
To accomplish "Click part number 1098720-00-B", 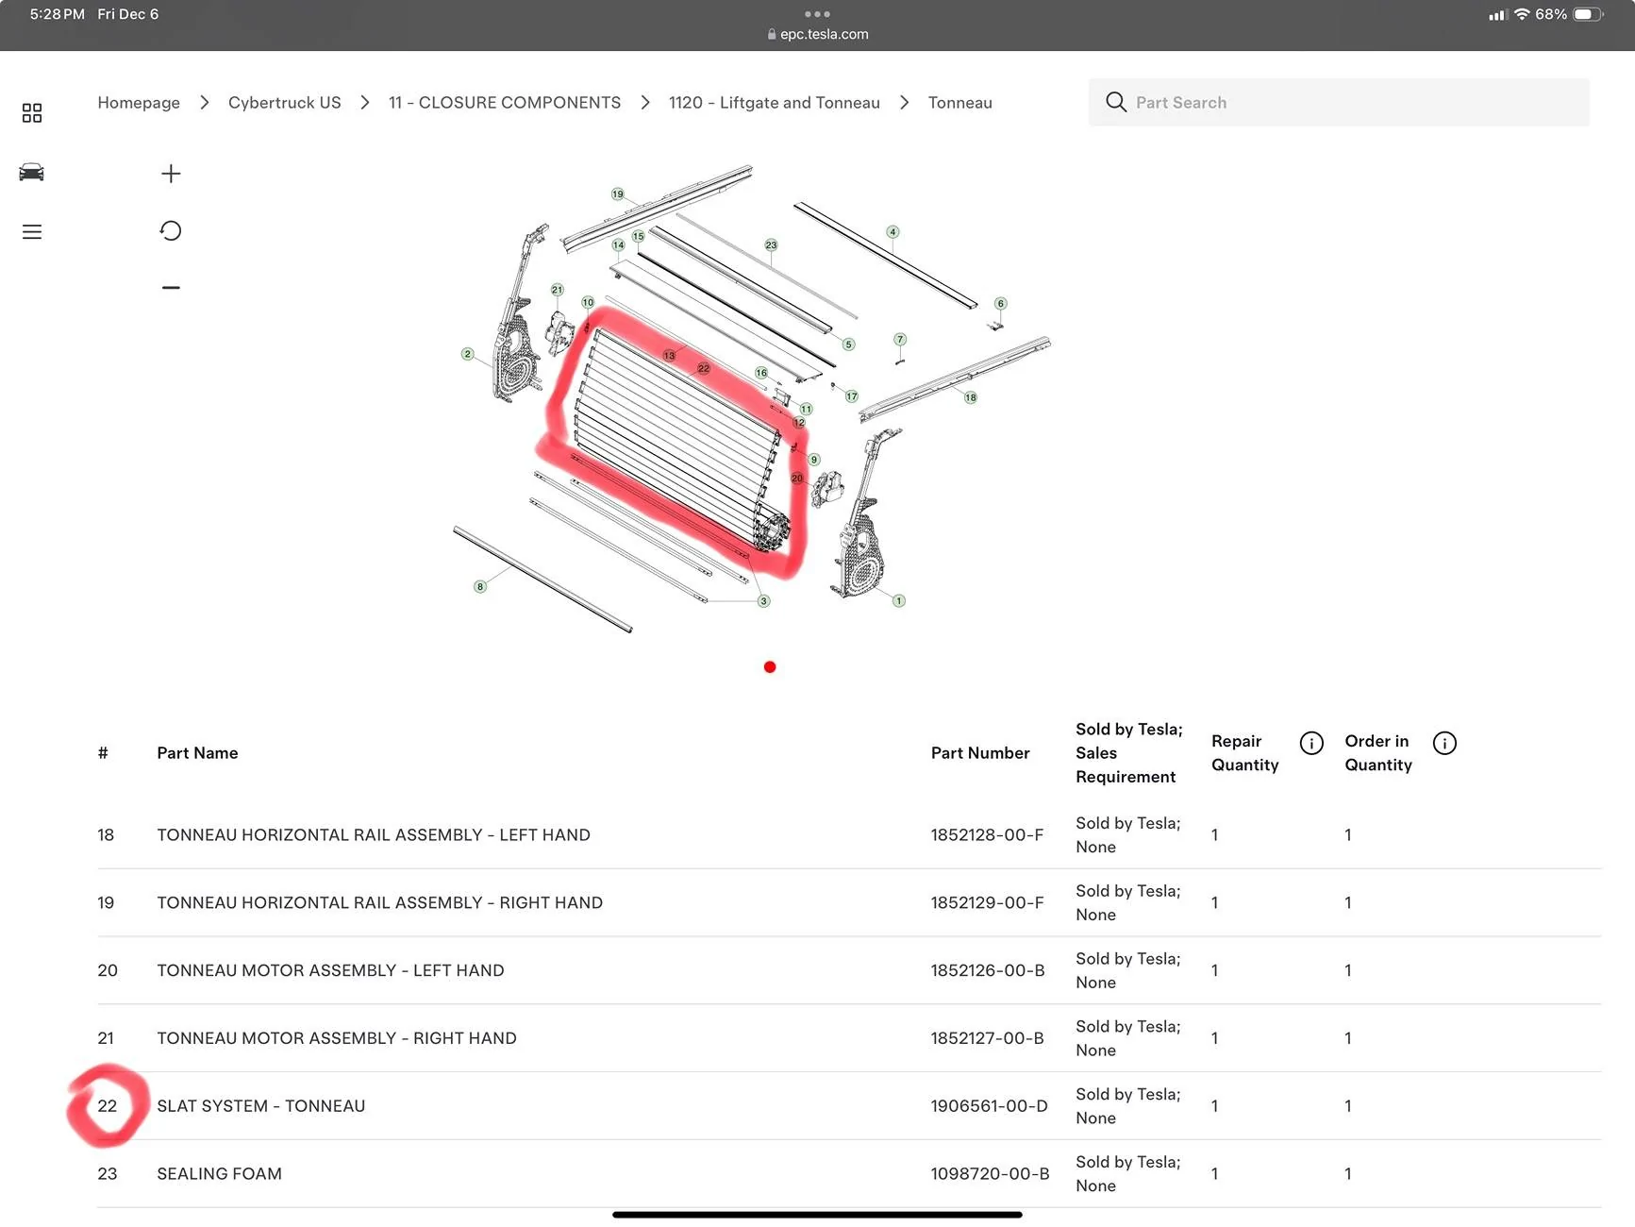I will coord(990,1174).
